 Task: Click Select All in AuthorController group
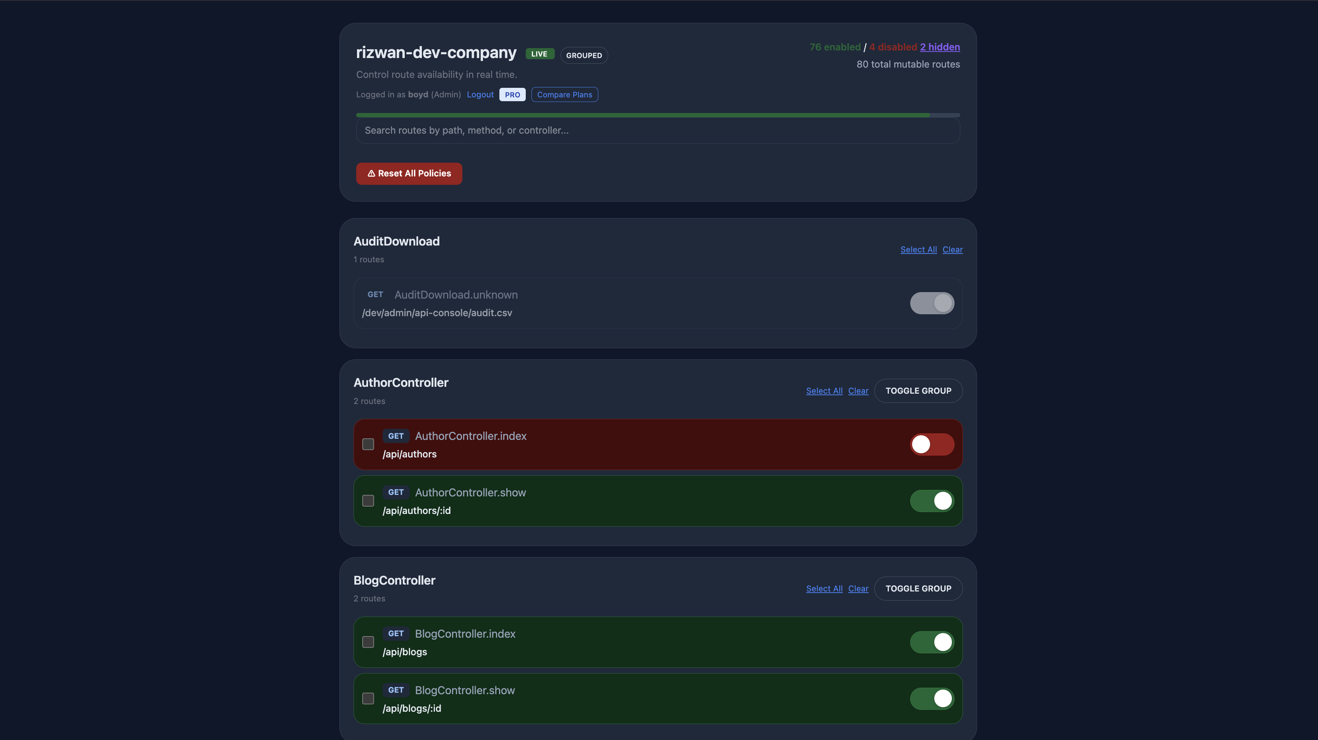[824, 391]
